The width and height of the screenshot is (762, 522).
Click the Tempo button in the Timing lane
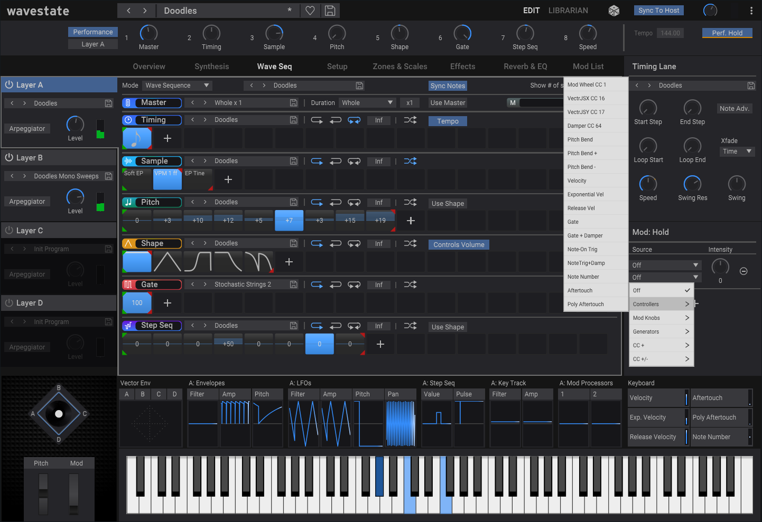point(448,121)
